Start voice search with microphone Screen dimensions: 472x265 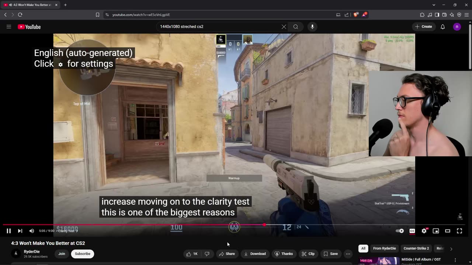[312, 26]
